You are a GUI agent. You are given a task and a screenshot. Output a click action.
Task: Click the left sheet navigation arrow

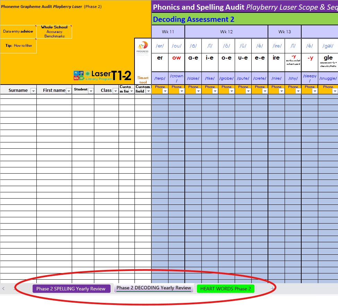pyautogui.click(x=3, y=288)
